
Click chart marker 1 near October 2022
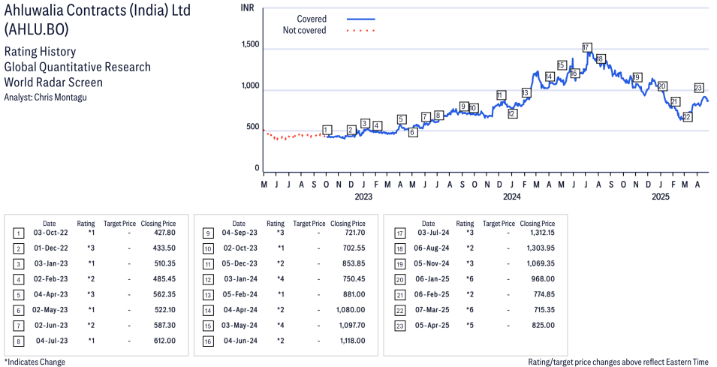pyautogui.click(x=327, y=131)
